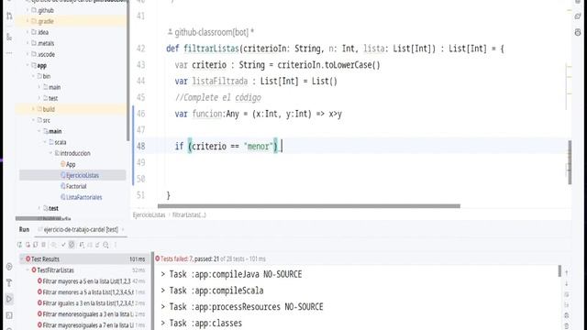The width and height of the screenshot is (587, 330).
Task: Click EjercicioListas breadcrumb
Action: tap(149, 214)
